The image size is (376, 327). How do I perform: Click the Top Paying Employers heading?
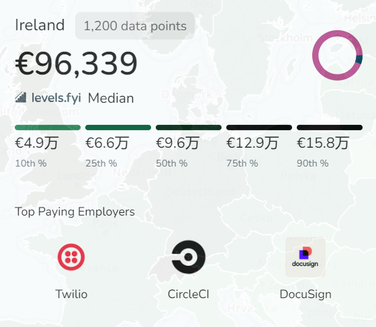[x=75, y=212]
